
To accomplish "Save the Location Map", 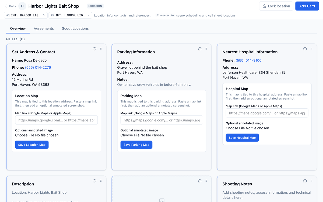I will 32,145.
